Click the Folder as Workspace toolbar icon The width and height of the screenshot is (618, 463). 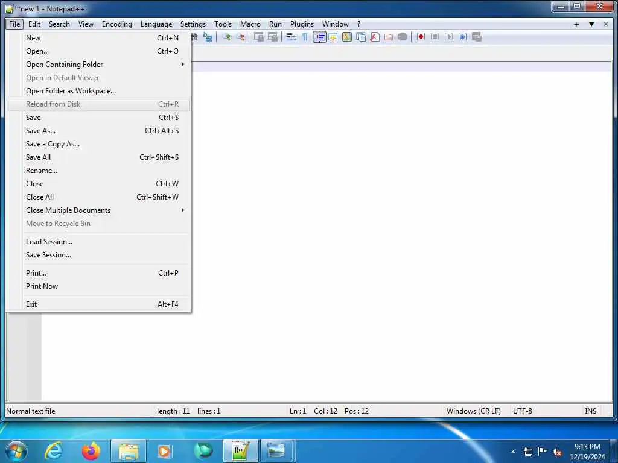[389, 37]
